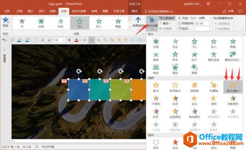This screenshot has height=150, width=246.
Task: Click the Preview (预览) star button
Action: coord(5,22)
